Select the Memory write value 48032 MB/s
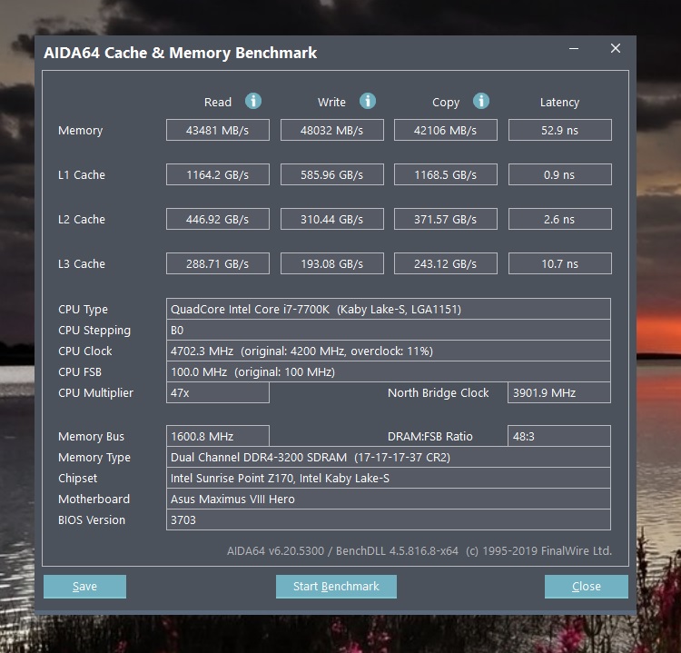 point(331,130)
